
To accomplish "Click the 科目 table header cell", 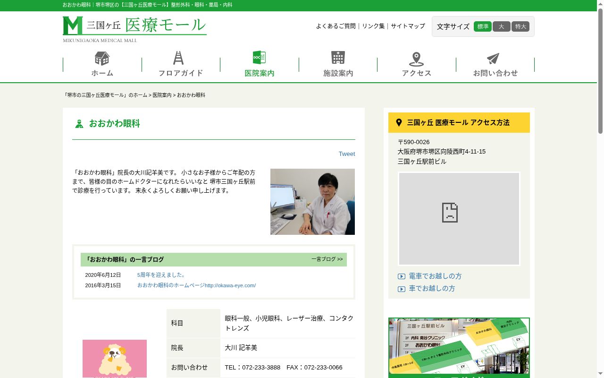I will click(193, 323).
